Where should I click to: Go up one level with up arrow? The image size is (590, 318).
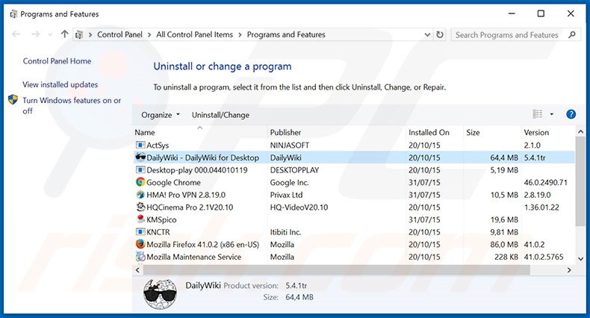click(x=65, y=34)
